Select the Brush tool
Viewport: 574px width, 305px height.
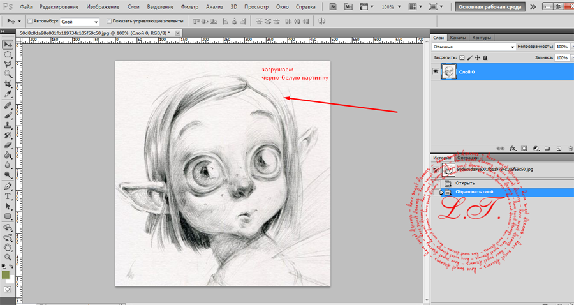pyautogui.click(x=8, y=115)
